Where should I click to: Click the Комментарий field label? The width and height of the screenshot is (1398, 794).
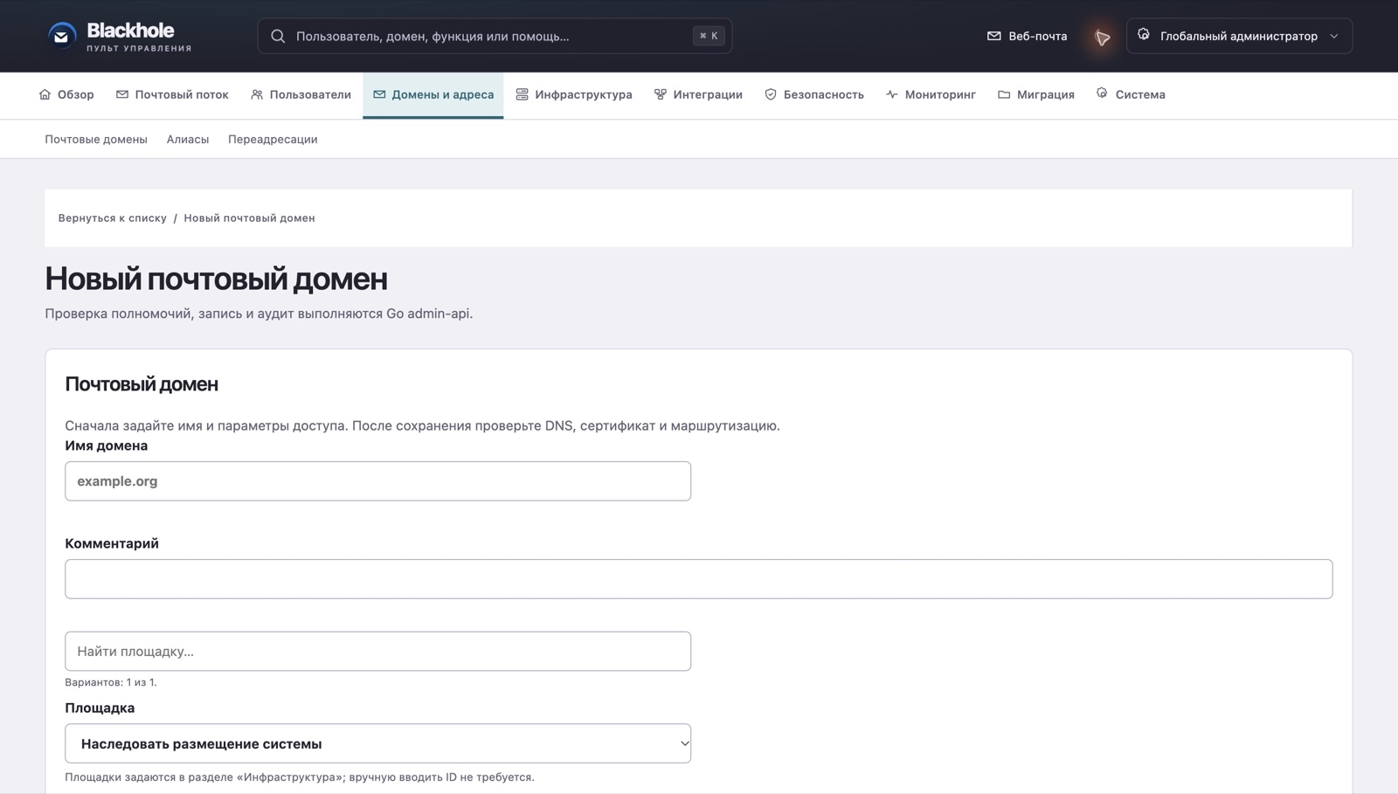[x=112, y=543]
